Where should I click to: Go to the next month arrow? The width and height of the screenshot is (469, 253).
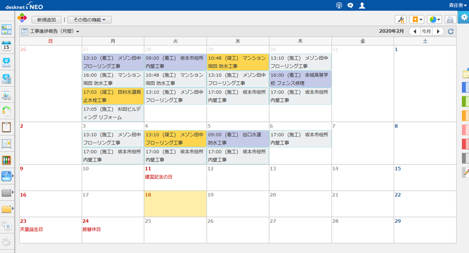pos(439,31)
